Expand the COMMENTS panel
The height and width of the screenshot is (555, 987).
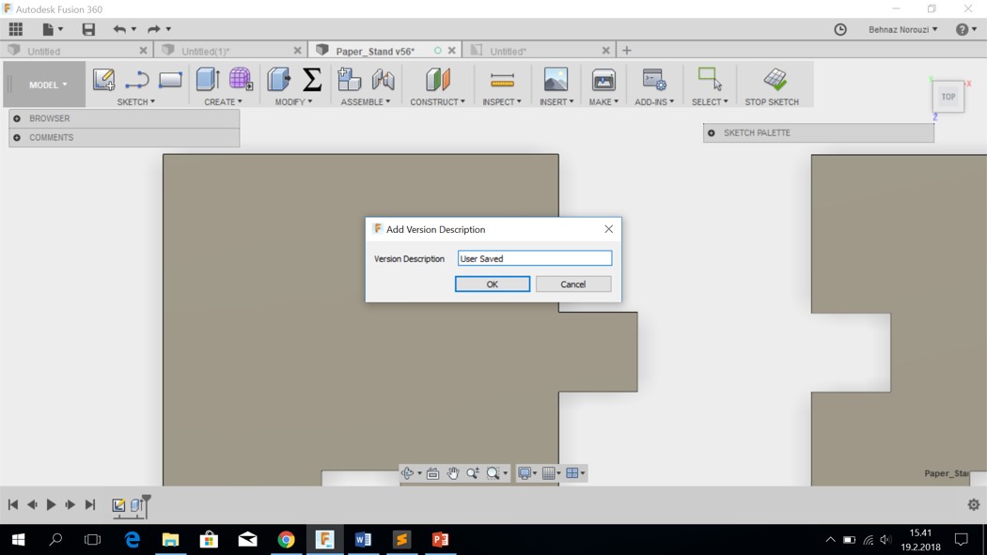17,137
